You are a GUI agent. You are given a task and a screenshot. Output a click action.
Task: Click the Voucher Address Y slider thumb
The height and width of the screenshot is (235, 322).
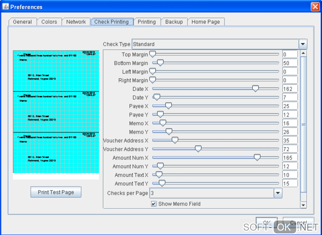point(198,149)
